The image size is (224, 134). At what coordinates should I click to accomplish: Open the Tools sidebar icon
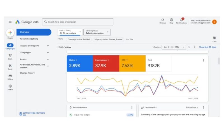[x=10, y=66]
